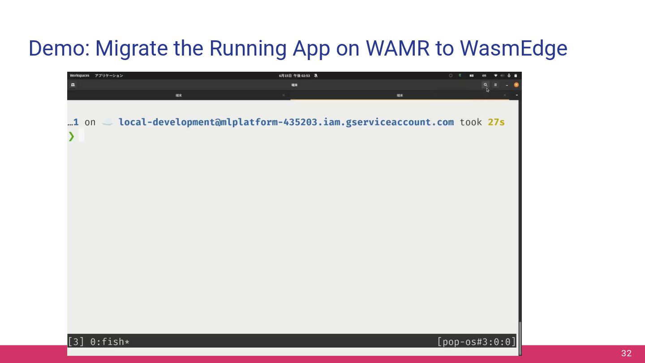Click the gserviceaccount.com account text
The height and width of the screenshot is (363, 645).
[x=286, y=122]
